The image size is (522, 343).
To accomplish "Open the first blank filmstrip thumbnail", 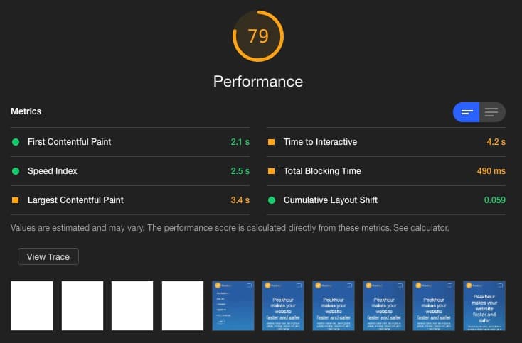I will tap(32, 306).
